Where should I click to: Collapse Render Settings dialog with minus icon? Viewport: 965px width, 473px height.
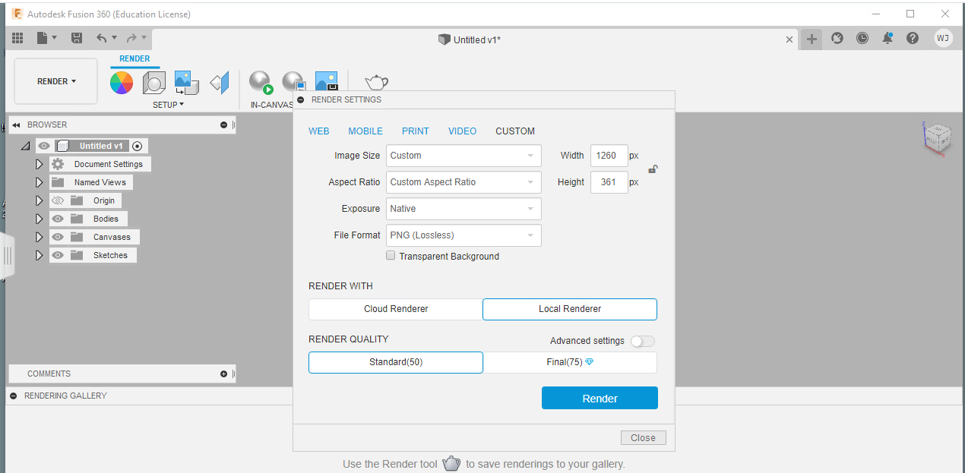coord(301,99)
